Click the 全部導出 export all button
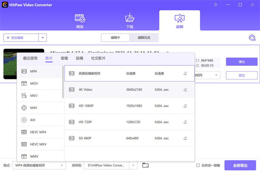The image size is (260, 172). 240,165
